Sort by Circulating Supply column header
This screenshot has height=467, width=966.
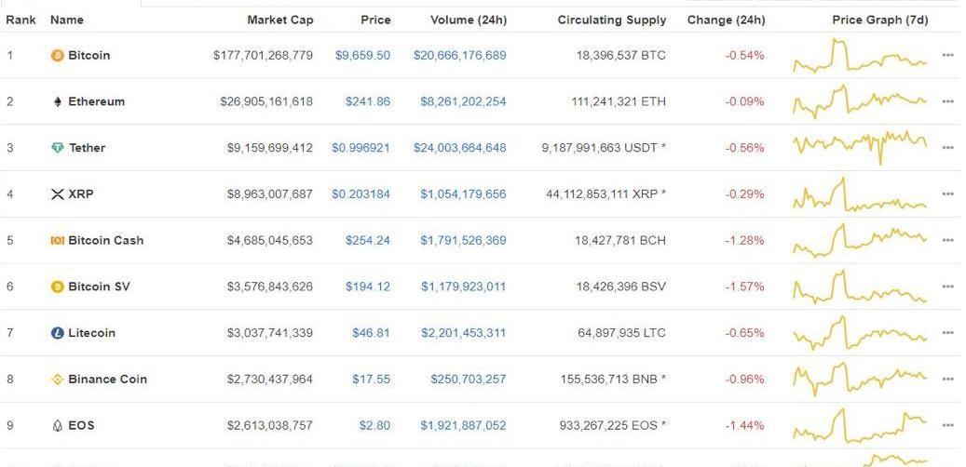click(x=611, y=20)
